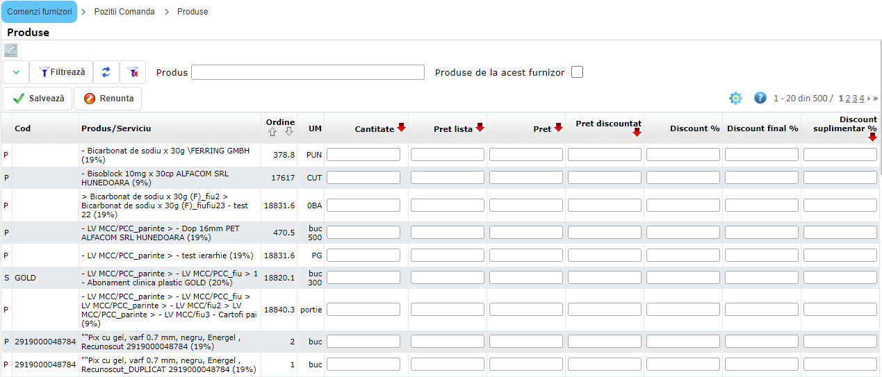The height and width of the screenshot is (377, 882).
Task: Expand the filter options chevron dropdown
Action: 16,72
